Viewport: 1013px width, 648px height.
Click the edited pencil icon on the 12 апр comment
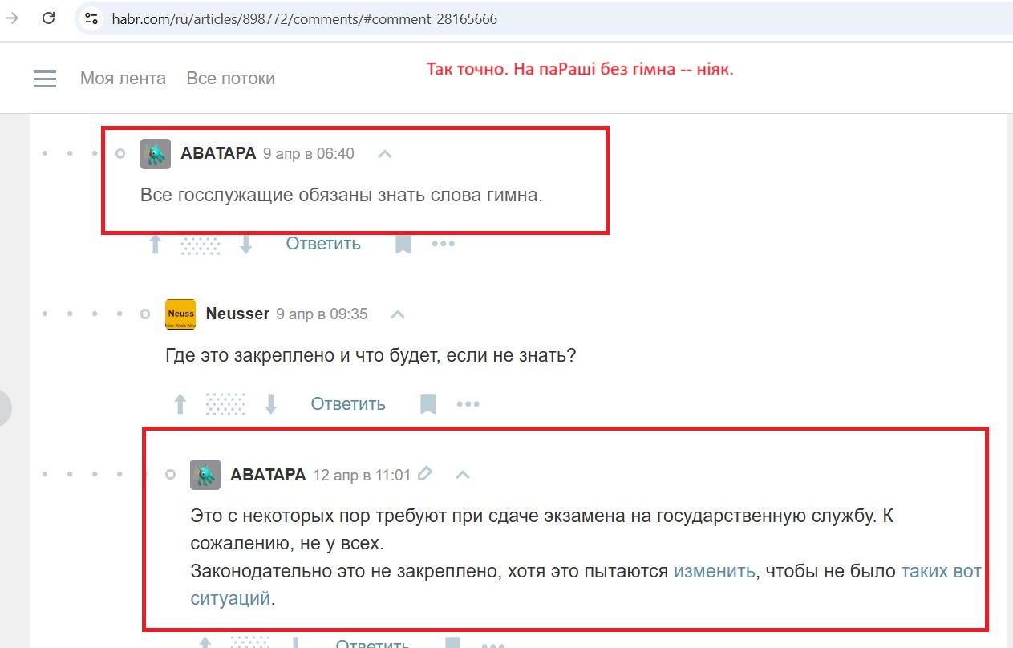pos(425,473)
